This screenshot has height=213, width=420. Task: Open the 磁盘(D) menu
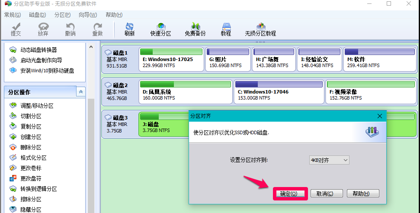[x=38, y=15]
